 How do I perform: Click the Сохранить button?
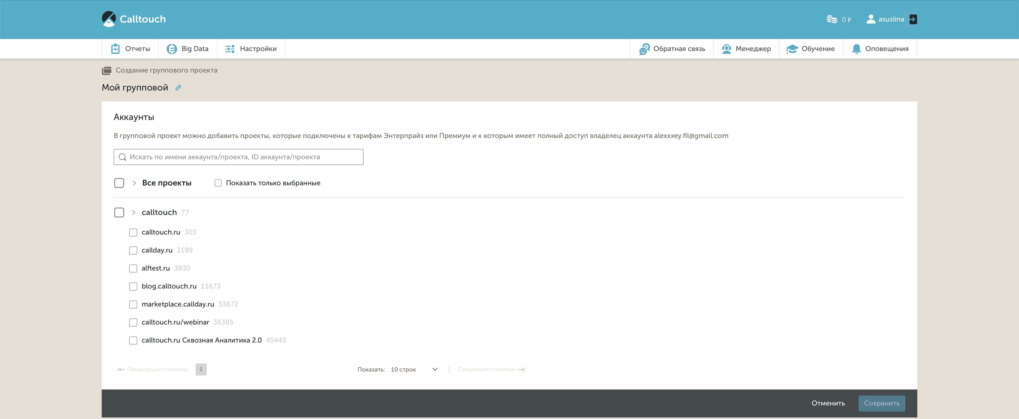[x=881, y=403]
